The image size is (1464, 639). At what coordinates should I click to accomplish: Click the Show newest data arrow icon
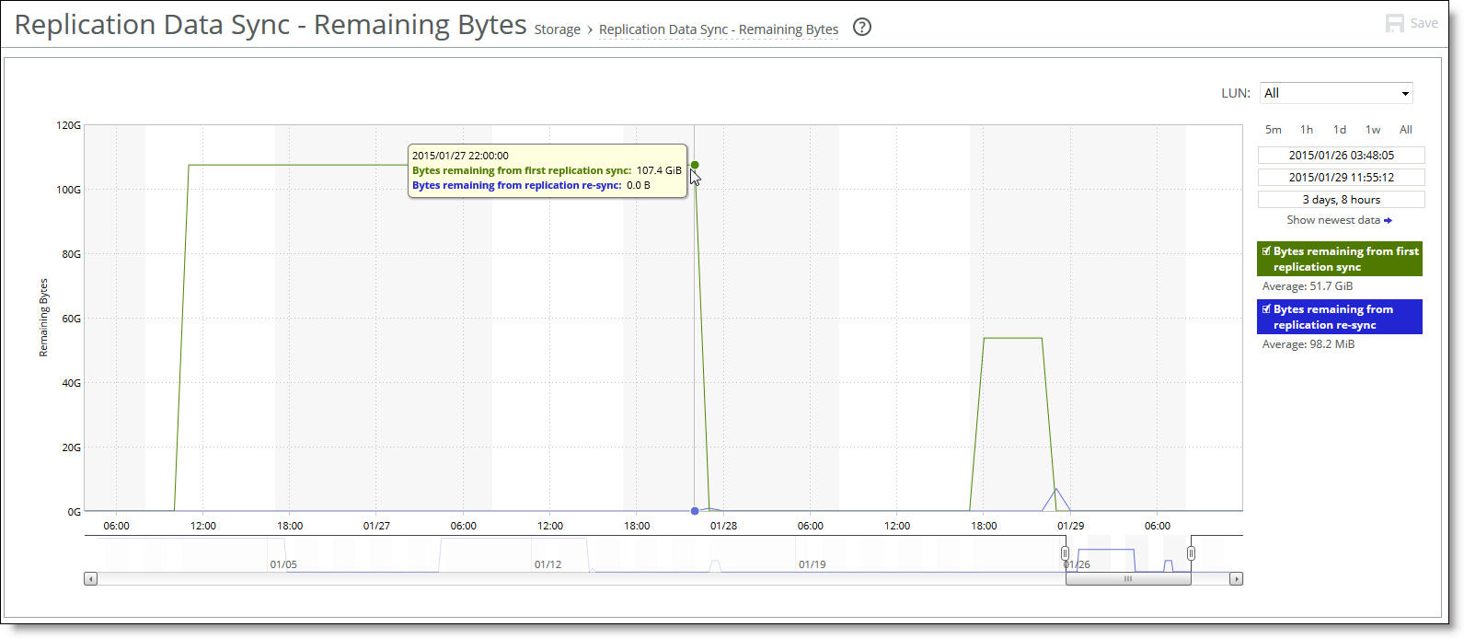[x=1388, y=220]
